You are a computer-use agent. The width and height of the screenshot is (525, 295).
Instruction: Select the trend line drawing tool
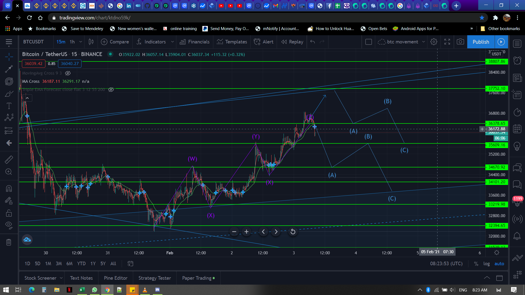(9, 69)
